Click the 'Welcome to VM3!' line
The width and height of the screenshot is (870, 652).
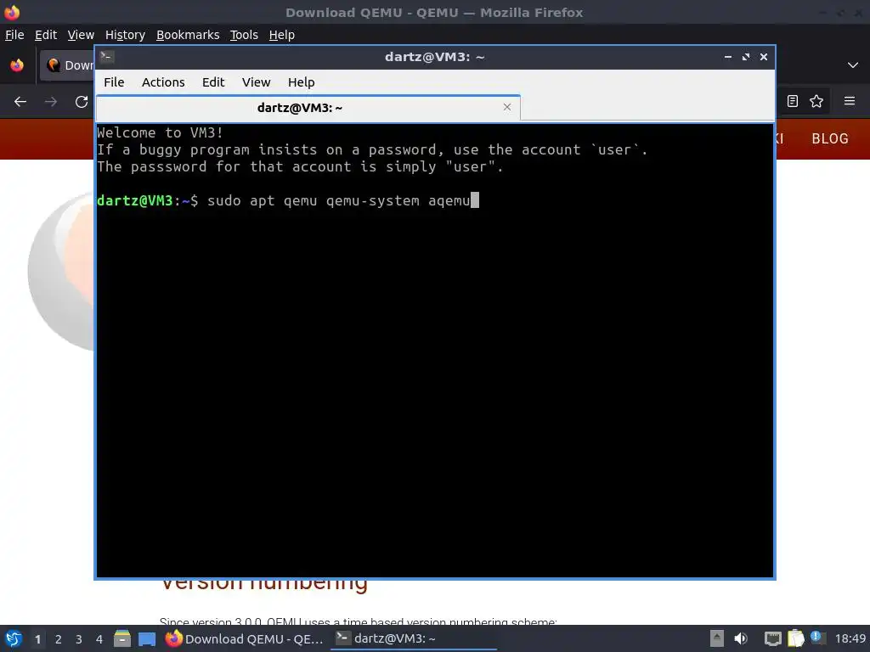click(x=160, y=132)
